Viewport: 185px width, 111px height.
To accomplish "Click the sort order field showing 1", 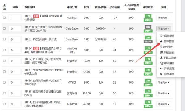I will [15, 18].
